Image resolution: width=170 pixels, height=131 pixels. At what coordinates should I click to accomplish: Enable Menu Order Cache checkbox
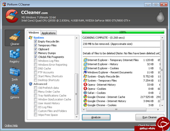point(36,92)
